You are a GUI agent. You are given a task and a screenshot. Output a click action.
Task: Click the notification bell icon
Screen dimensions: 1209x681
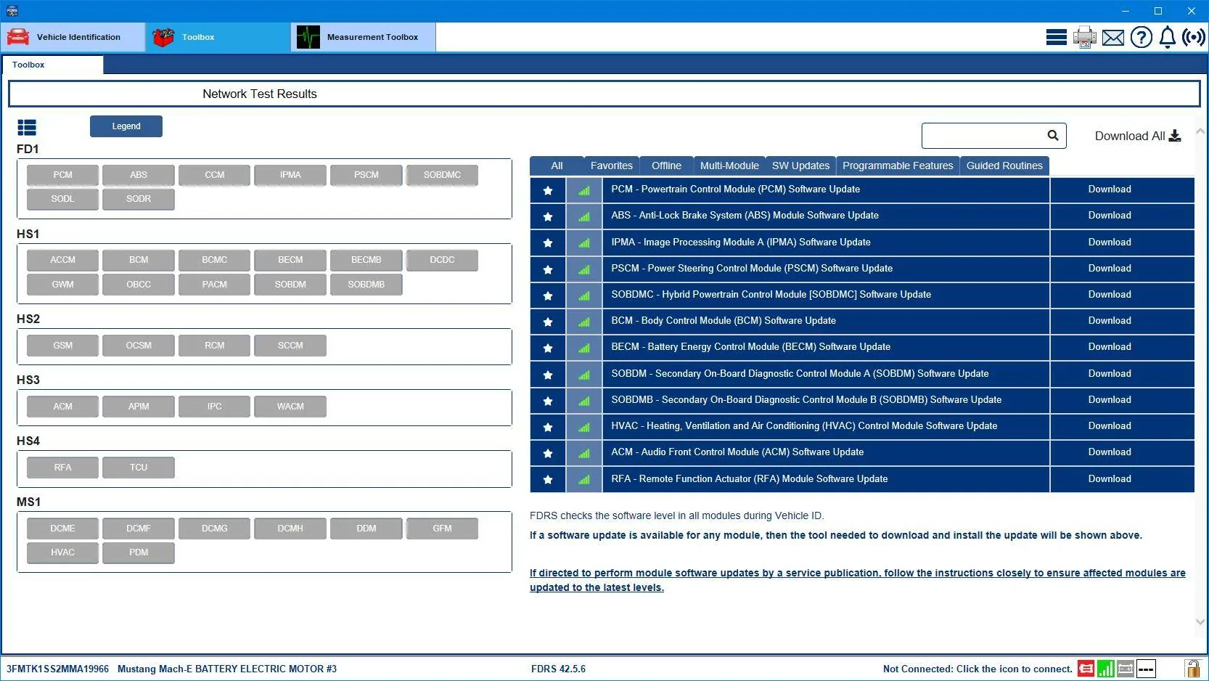click(x=1167, y=37)
